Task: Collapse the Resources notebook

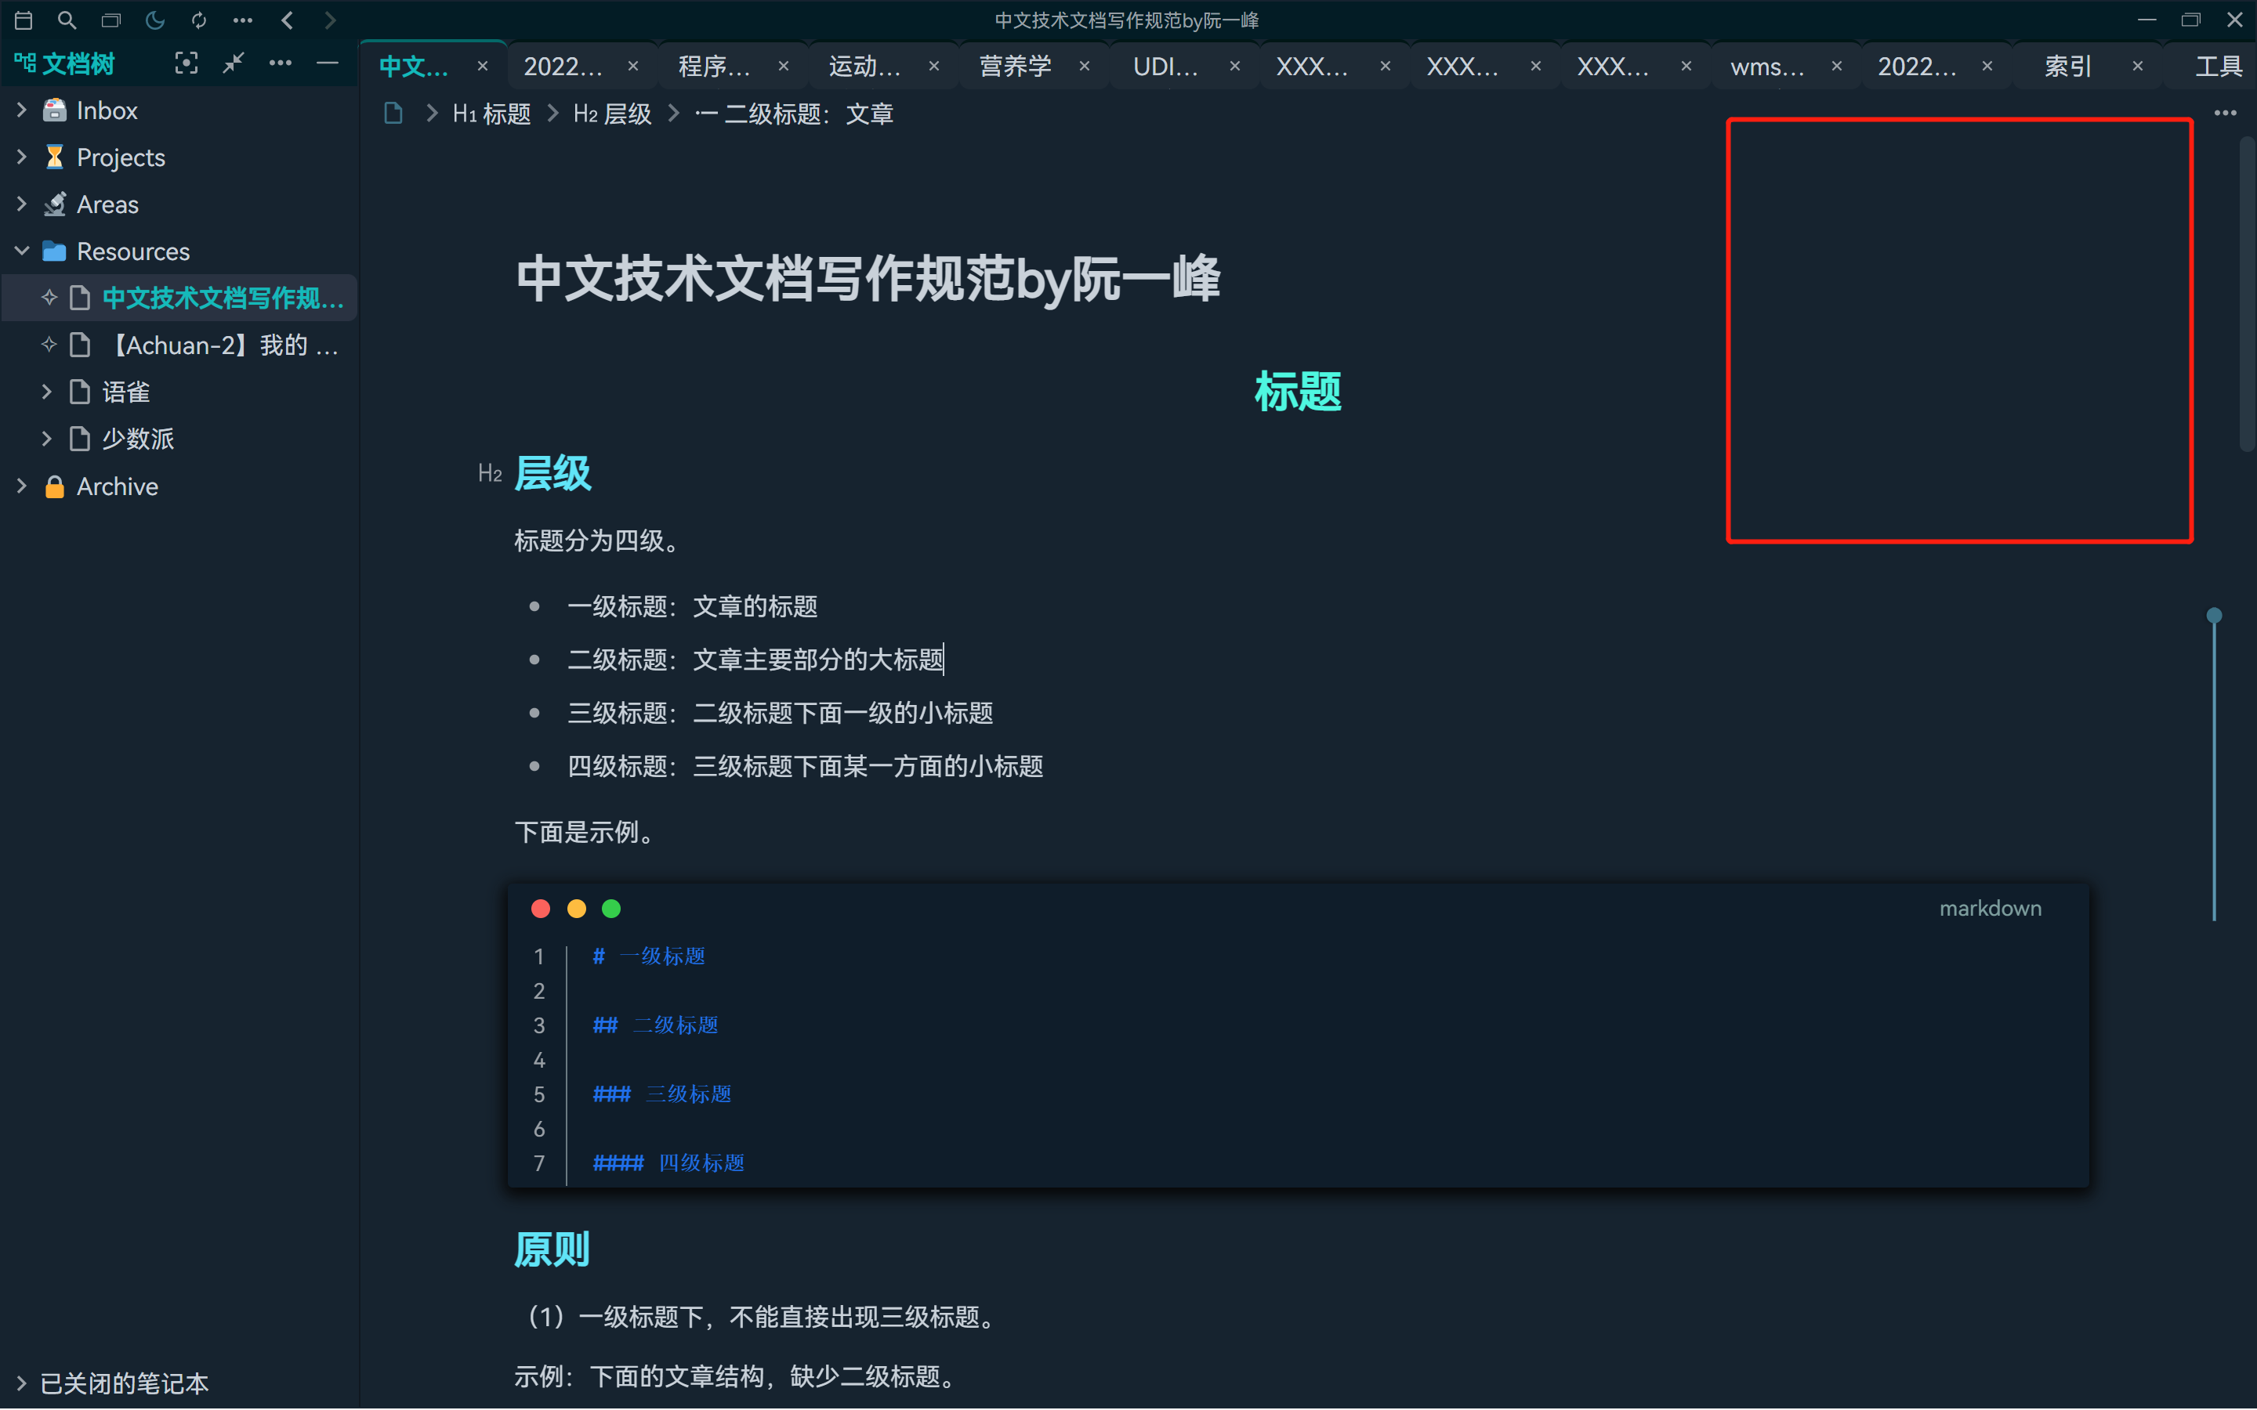Action: click(21, 251)
